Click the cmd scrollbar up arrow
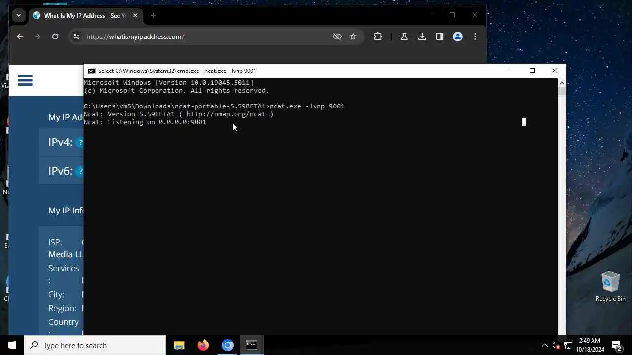Image resolution: width=632 pixels, height=355 pixels. 562,83
